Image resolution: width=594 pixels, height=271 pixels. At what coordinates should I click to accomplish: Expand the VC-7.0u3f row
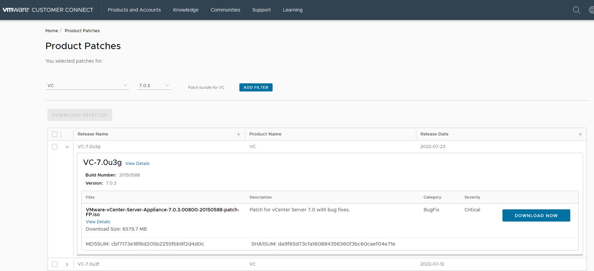tap(67, 264)
